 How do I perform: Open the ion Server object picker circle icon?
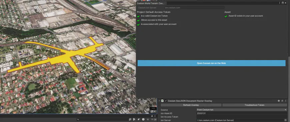286,120
